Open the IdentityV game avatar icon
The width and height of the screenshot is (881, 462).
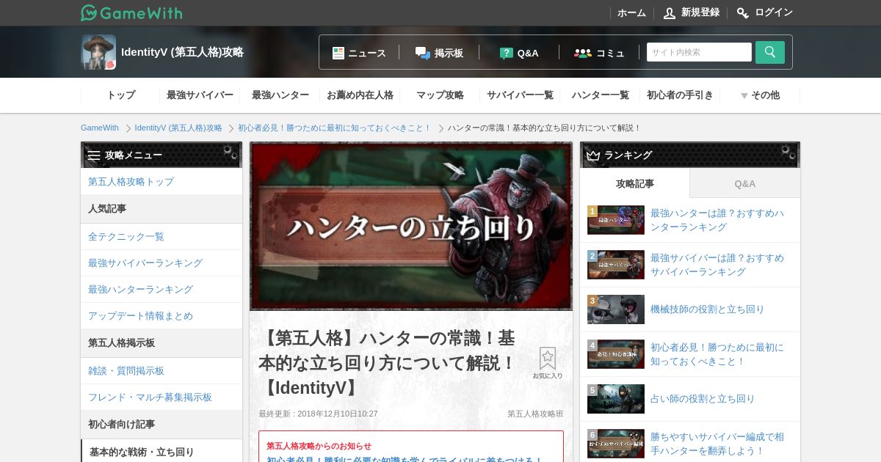click(x=98, y=52)
